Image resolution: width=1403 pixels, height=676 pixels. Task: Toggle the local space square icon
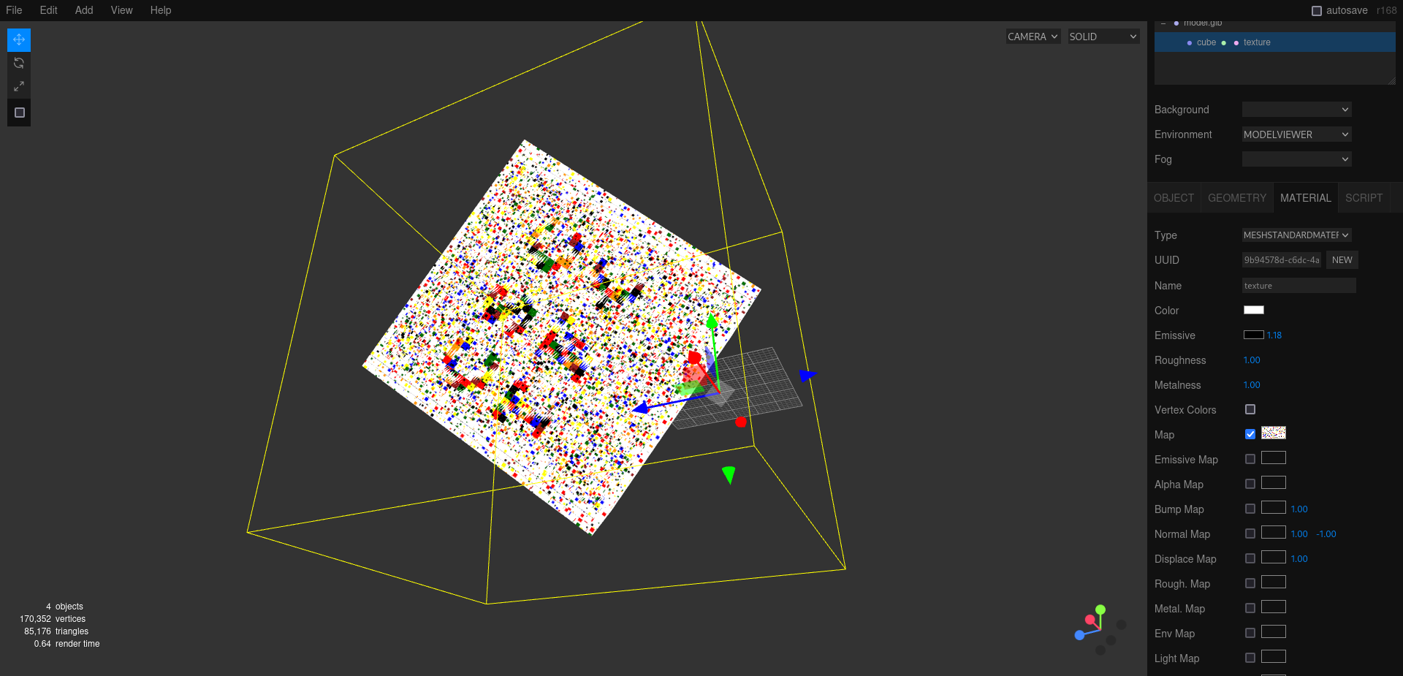point(19,113)
